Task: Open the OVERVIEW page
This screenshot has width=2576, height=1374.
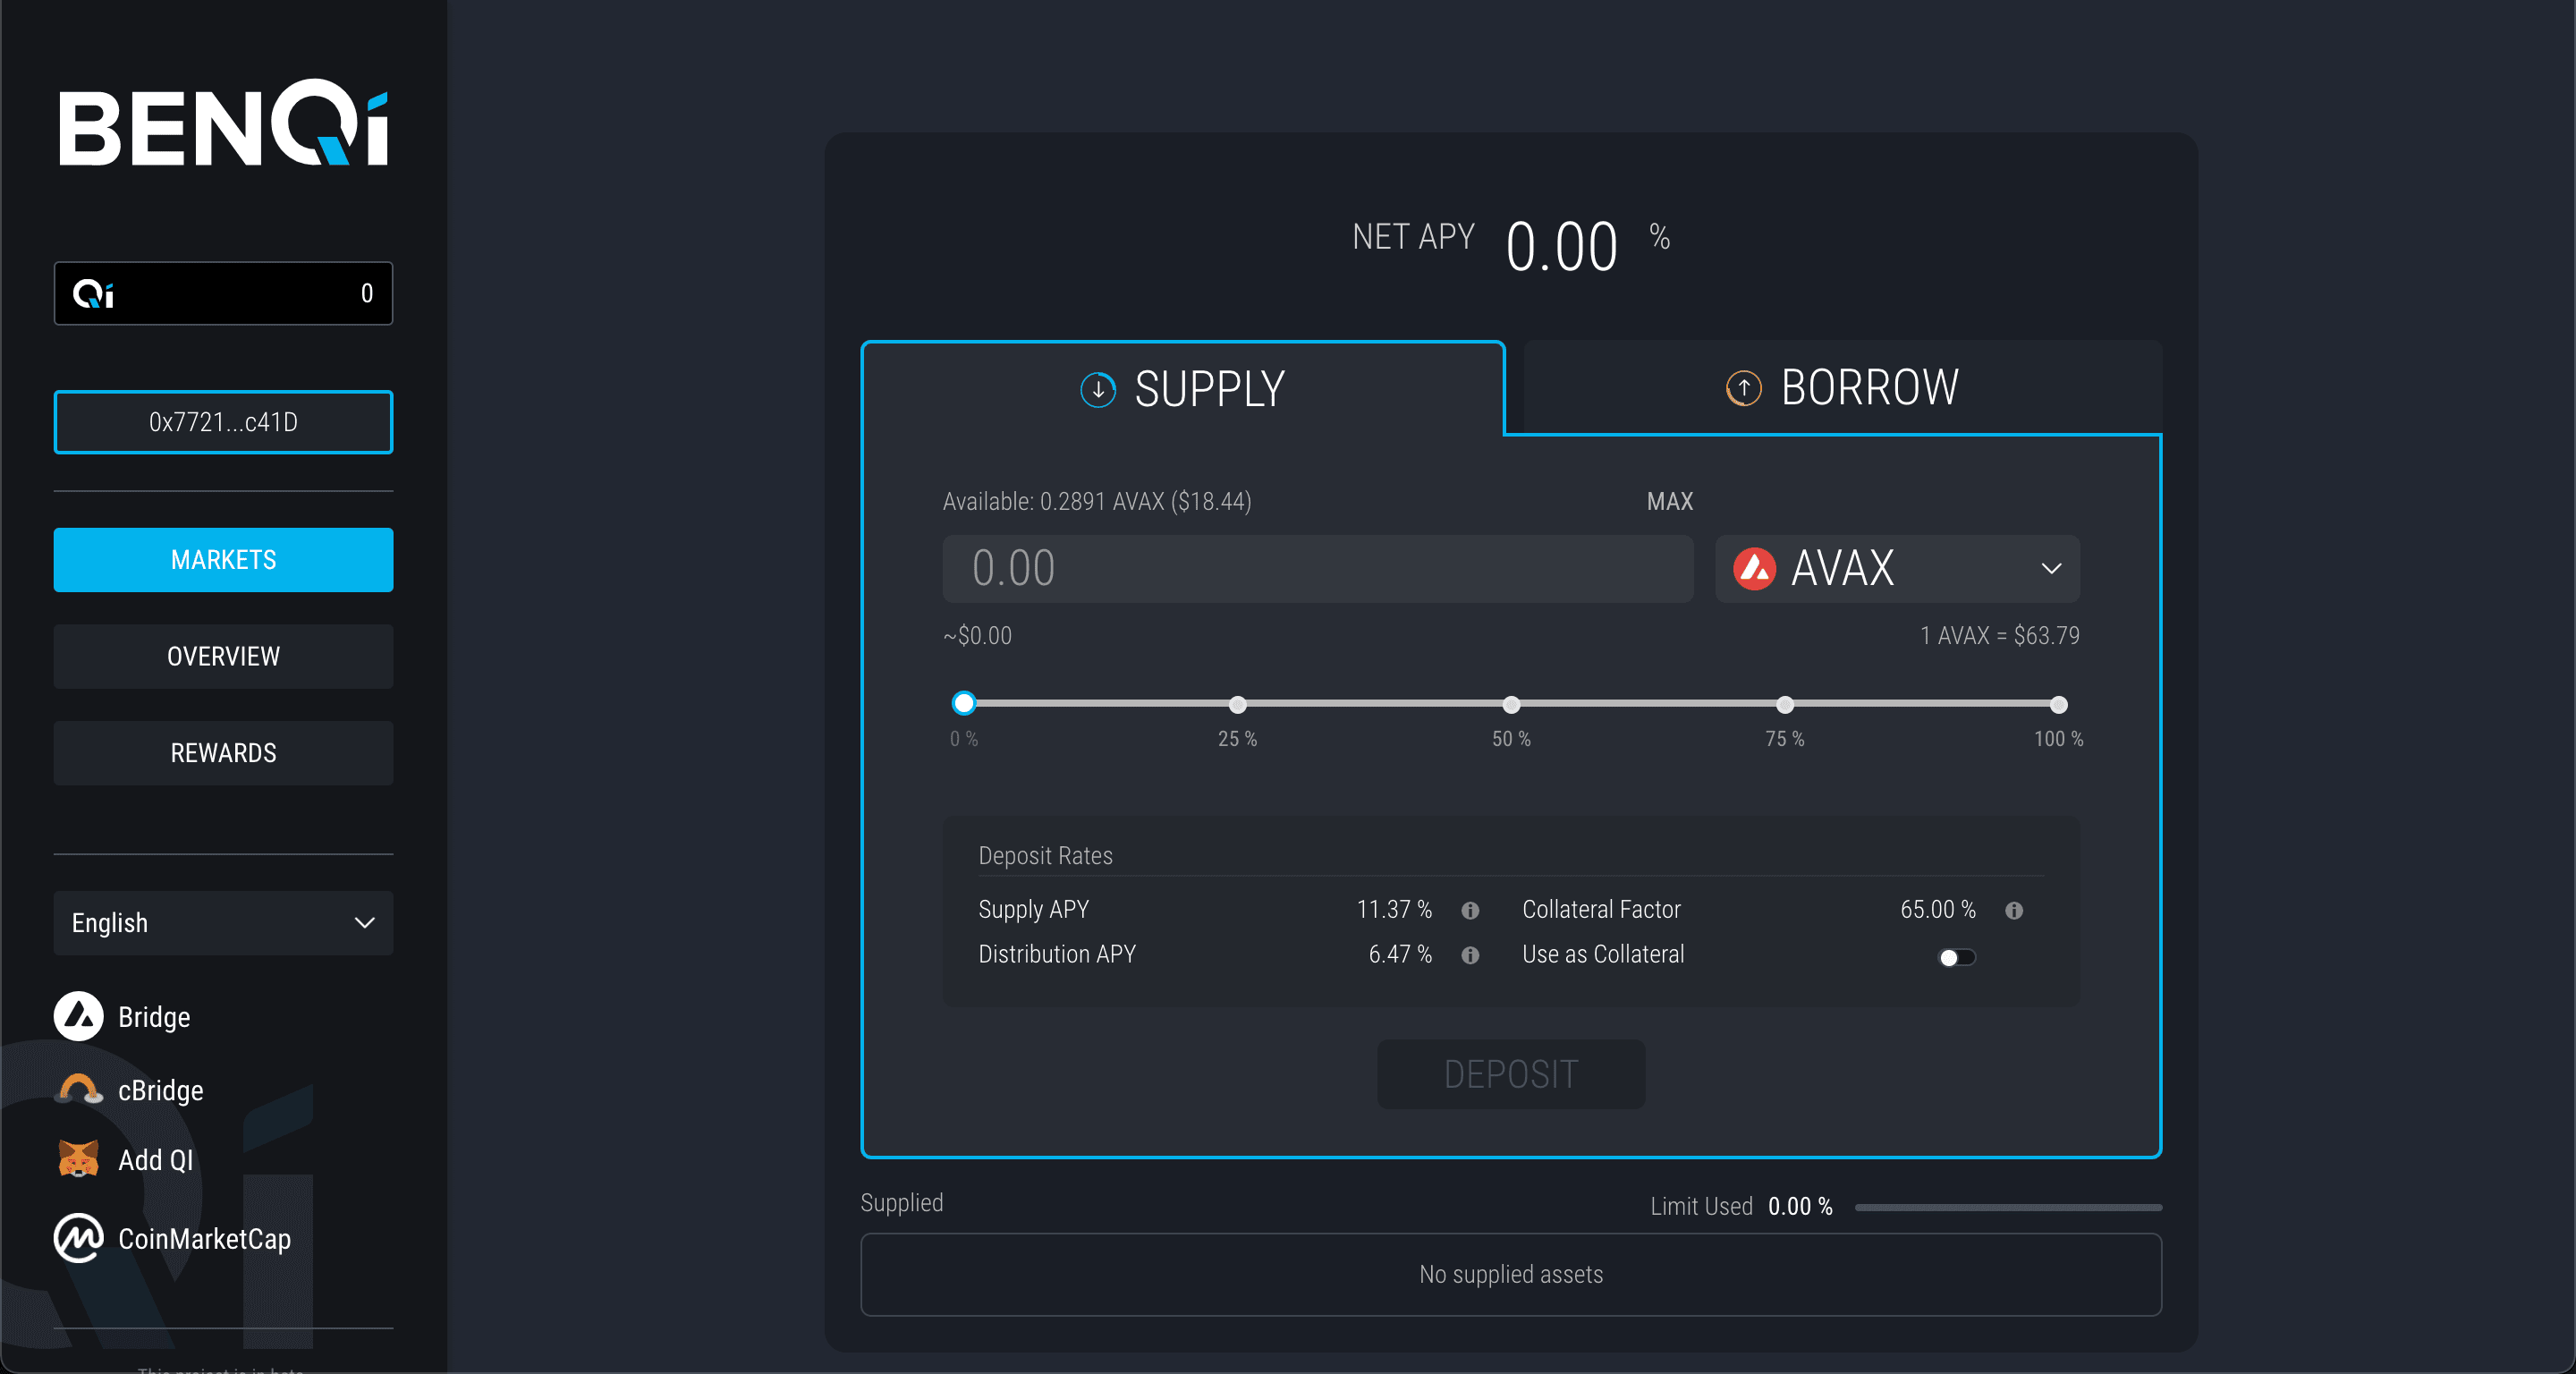Action: tap(223, 657)
